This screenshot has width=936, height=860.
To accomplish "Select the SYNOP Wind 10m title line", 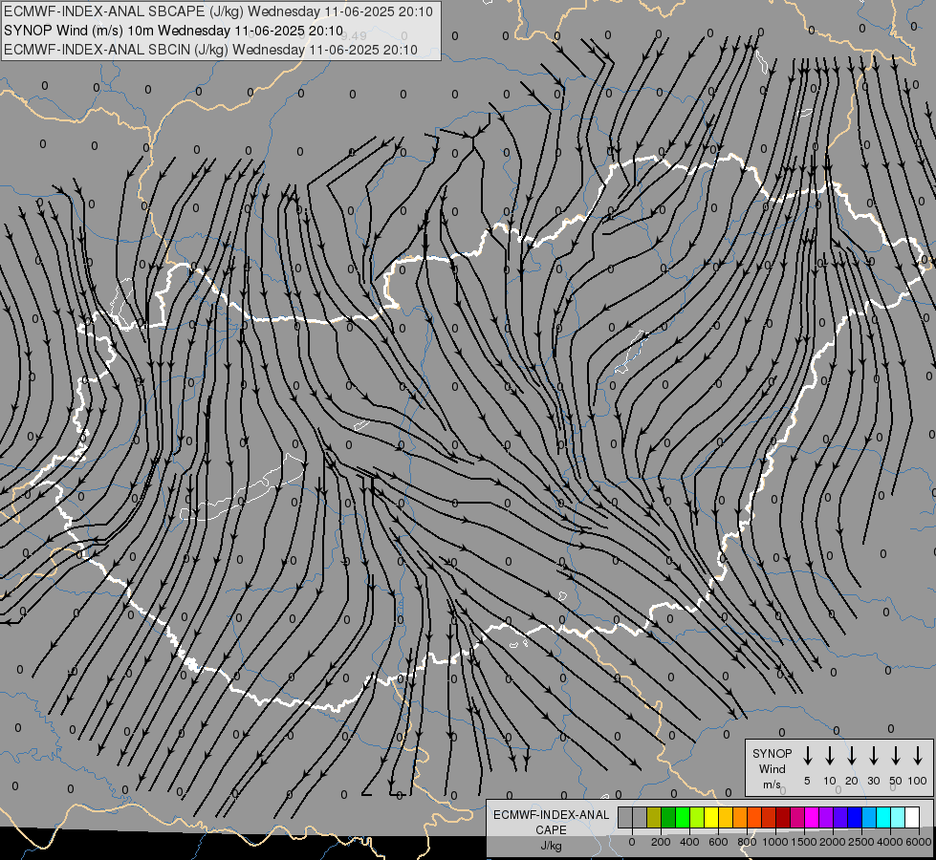I will (173, 31).
